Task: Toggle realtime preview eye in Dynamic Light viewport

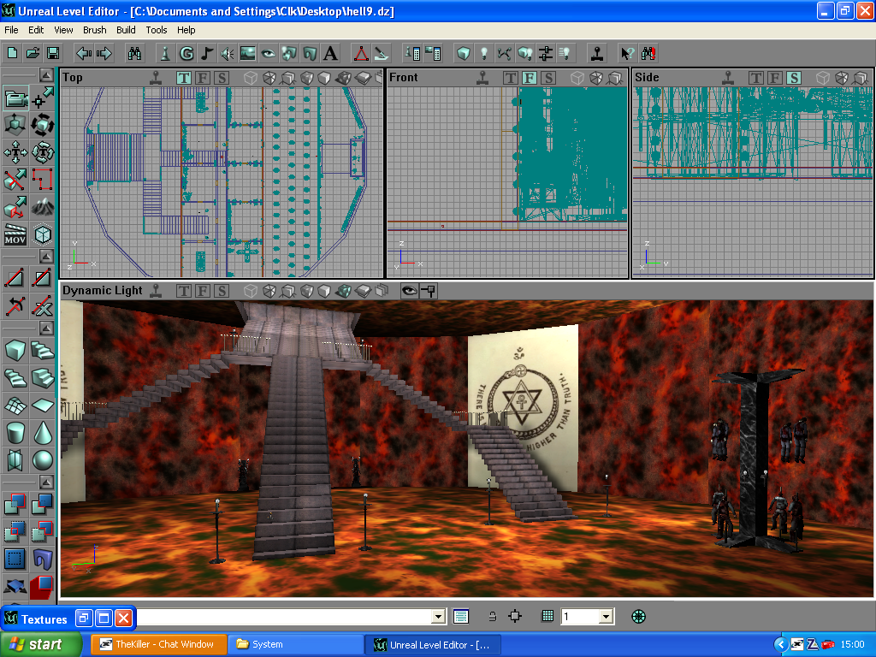Action: 409,291
